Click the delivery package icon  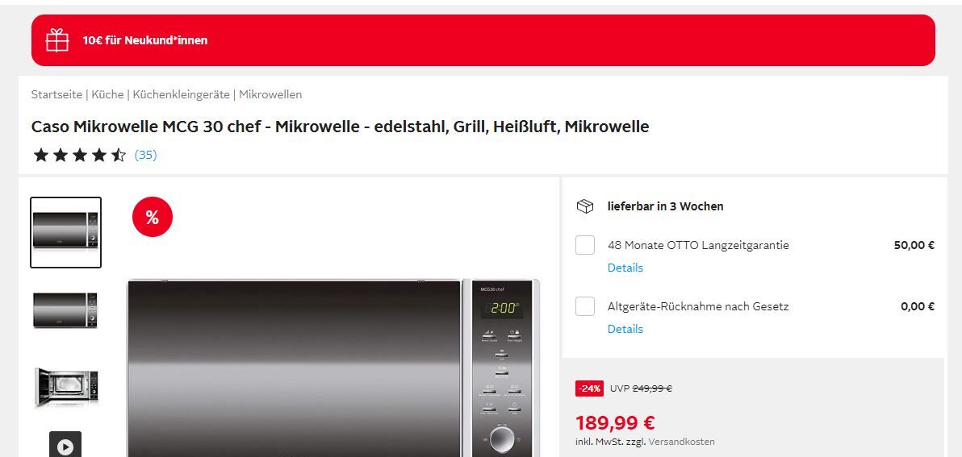click(x=584, y=206)
